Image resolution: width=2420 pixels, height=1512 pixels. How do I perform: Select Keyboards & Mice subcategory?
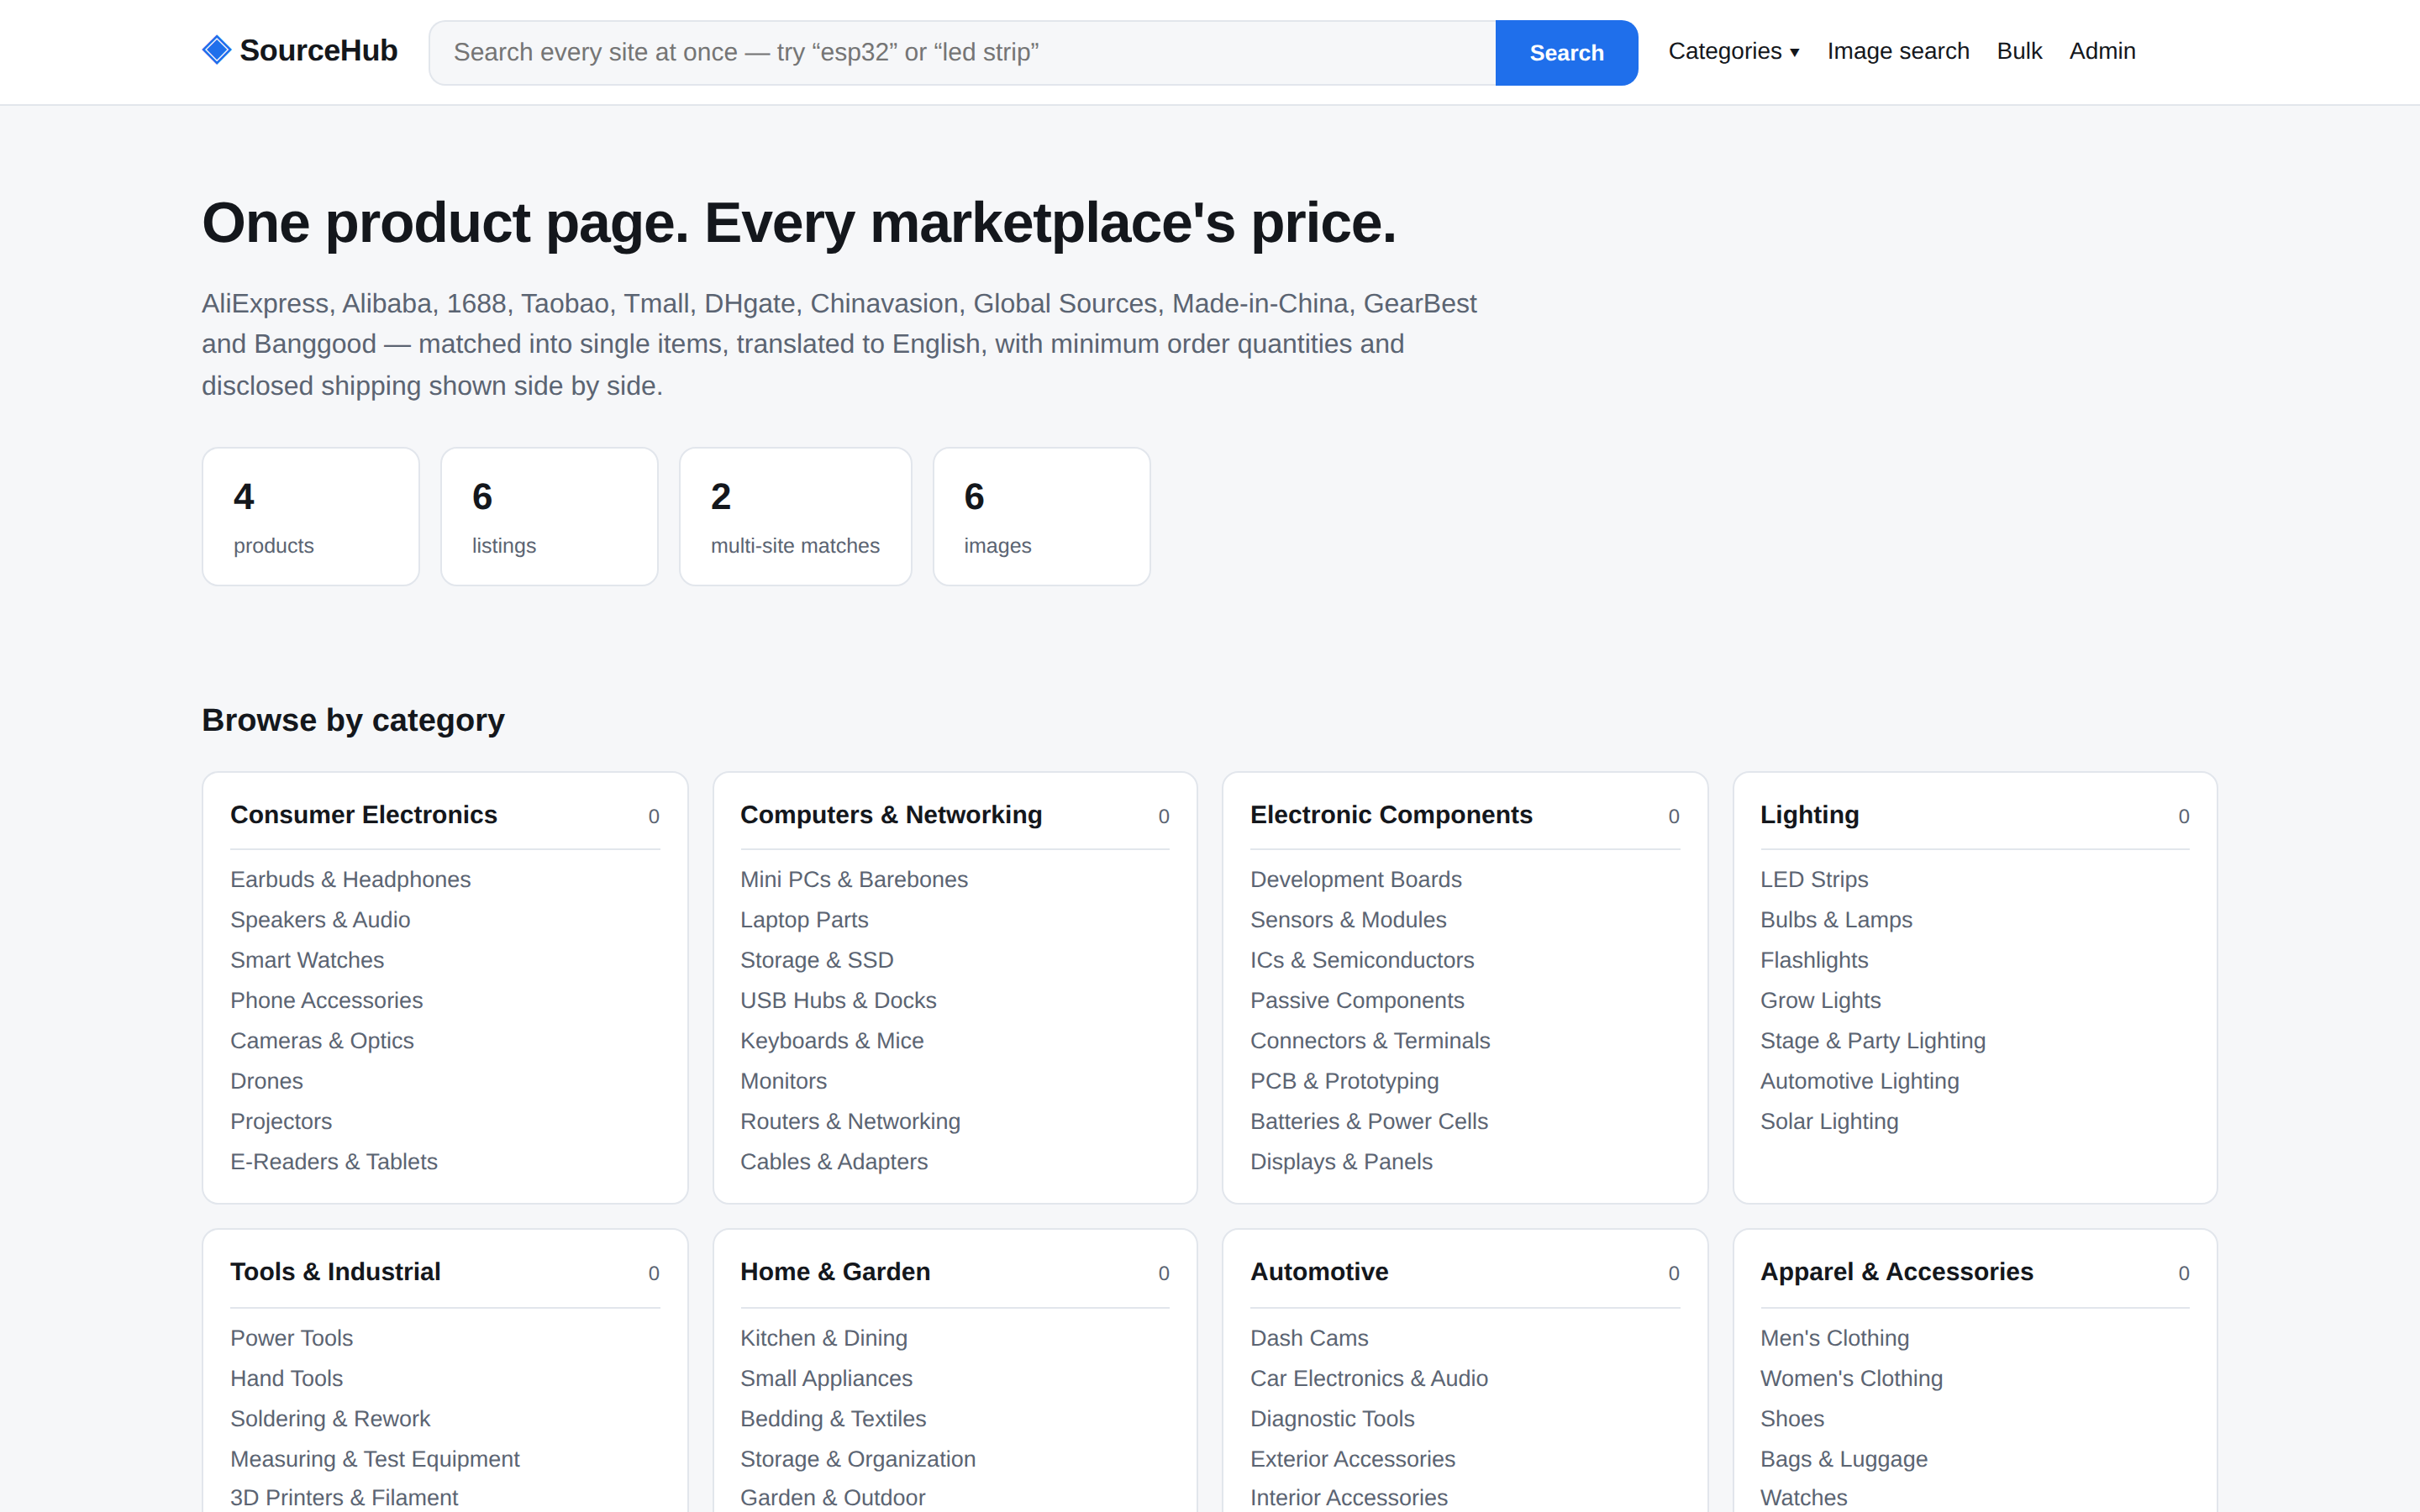pyautogui.click(x=832, y=1041)
